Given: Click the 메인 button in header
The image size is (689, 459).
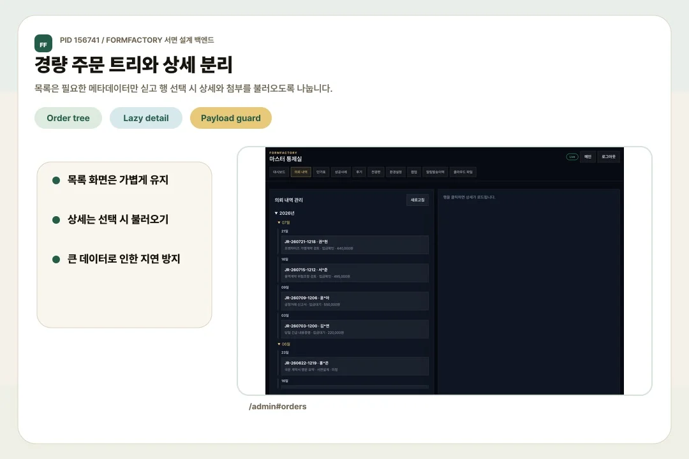Looking at the screenshot, I should click(x=588, y=157).
